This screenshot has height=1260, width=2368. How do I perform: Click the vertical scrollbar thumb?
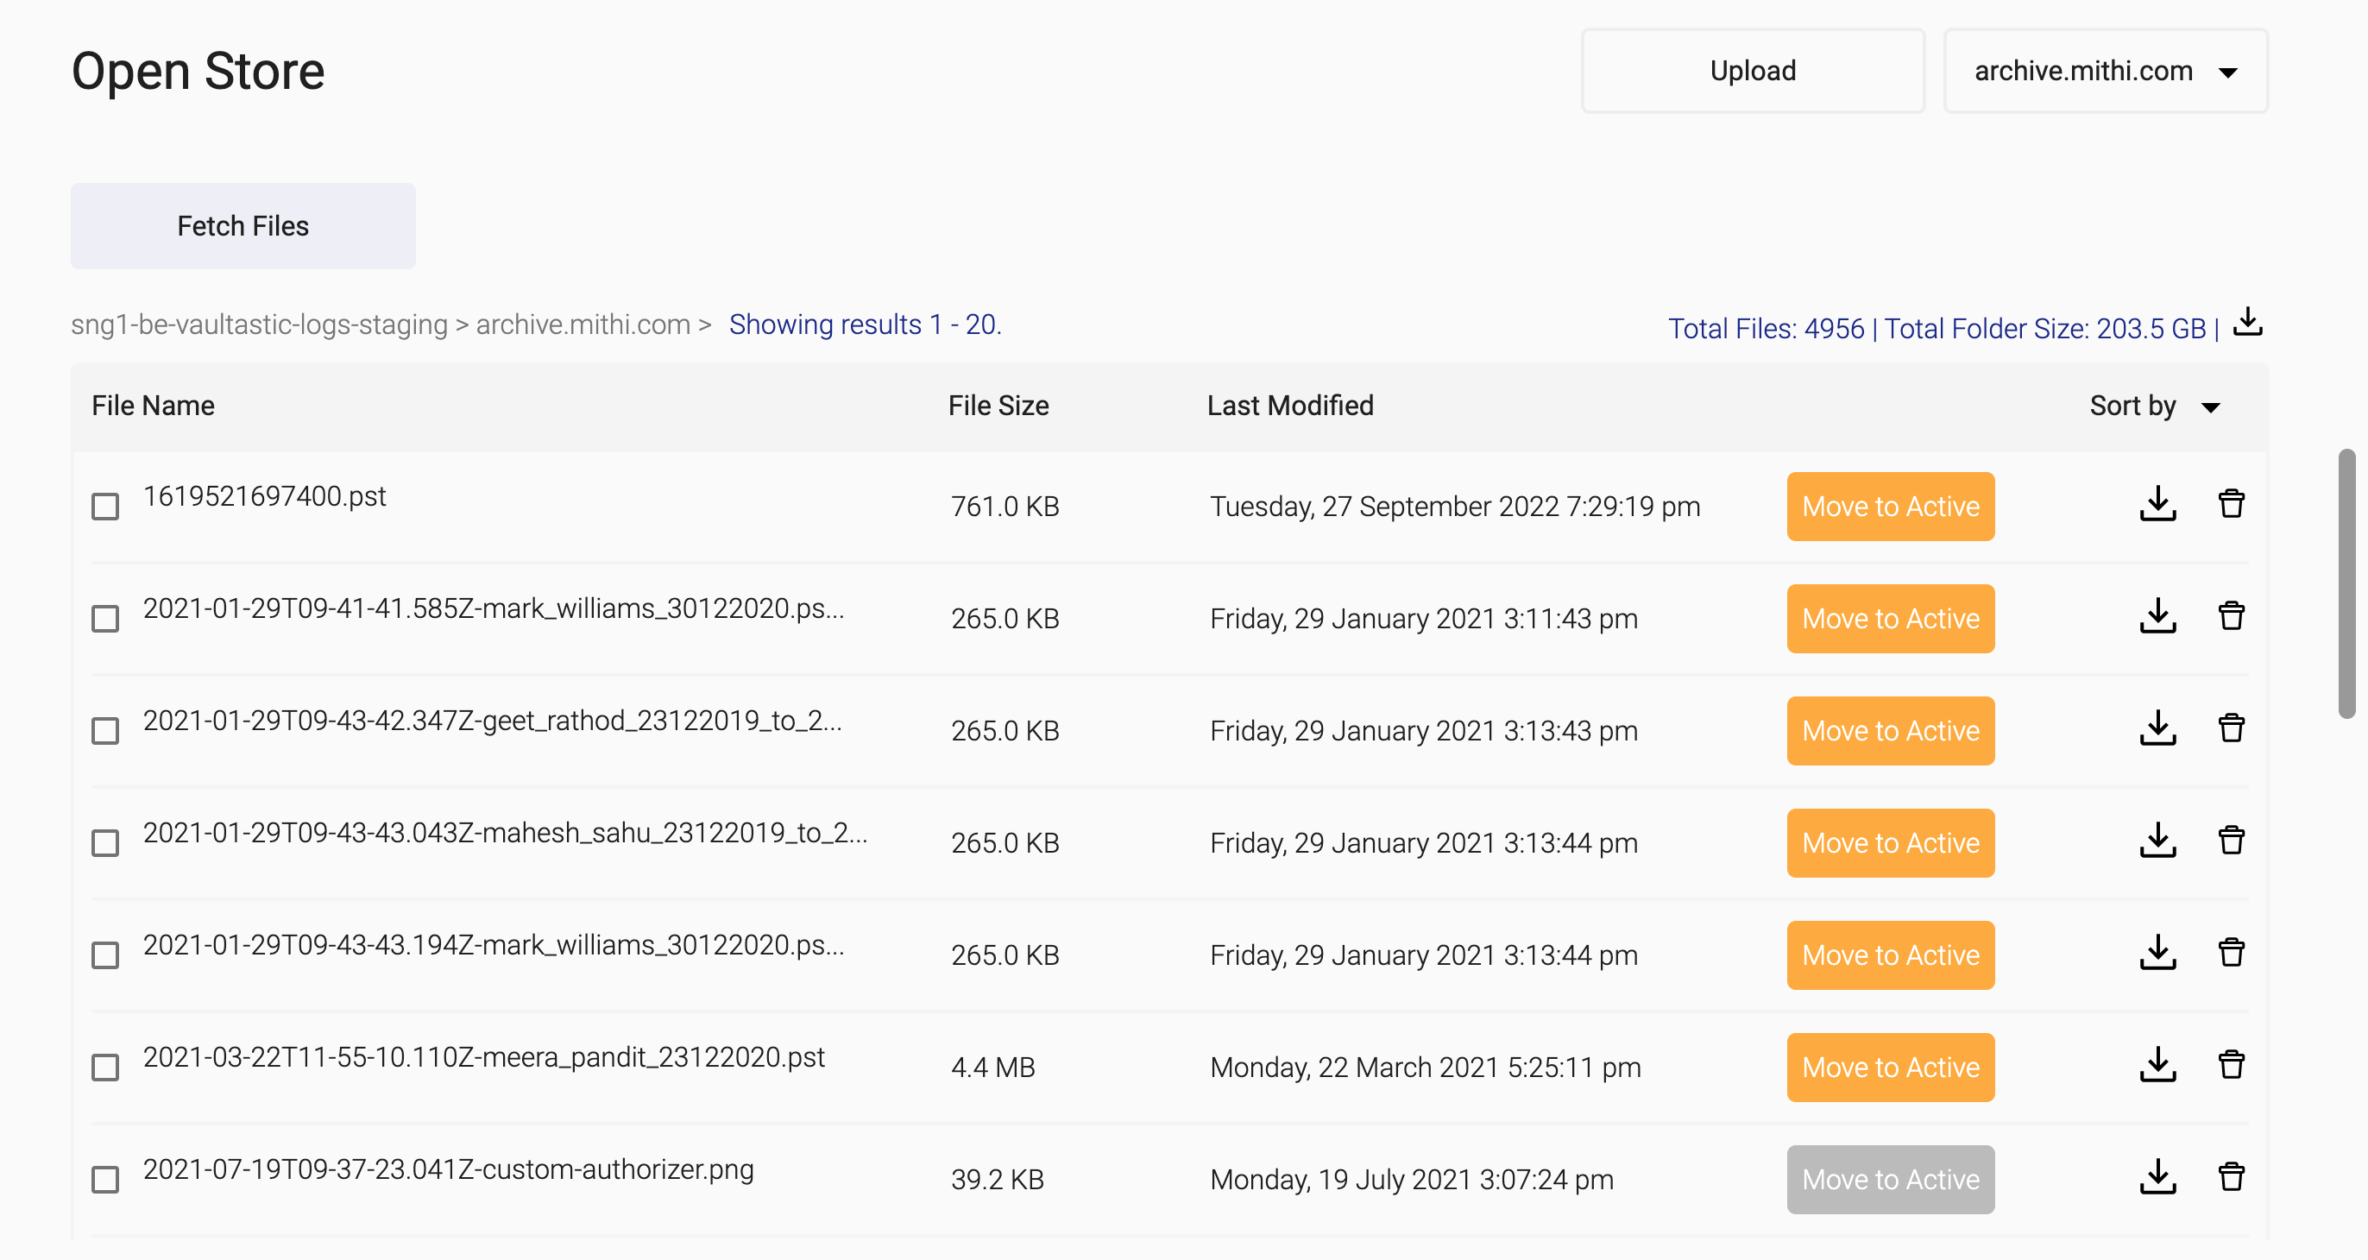tap(2346, 583)
